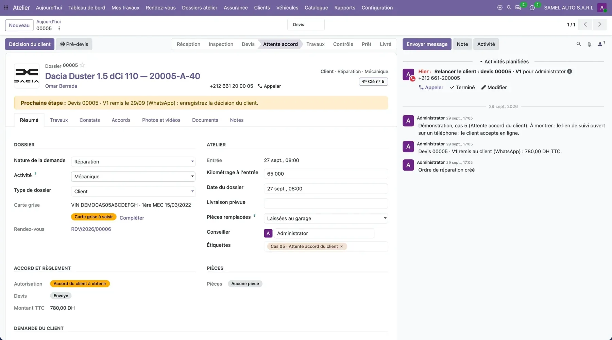Click Envoyer message button
The width and height of the screenshot is (612, 340).
(x=427, y=44)
